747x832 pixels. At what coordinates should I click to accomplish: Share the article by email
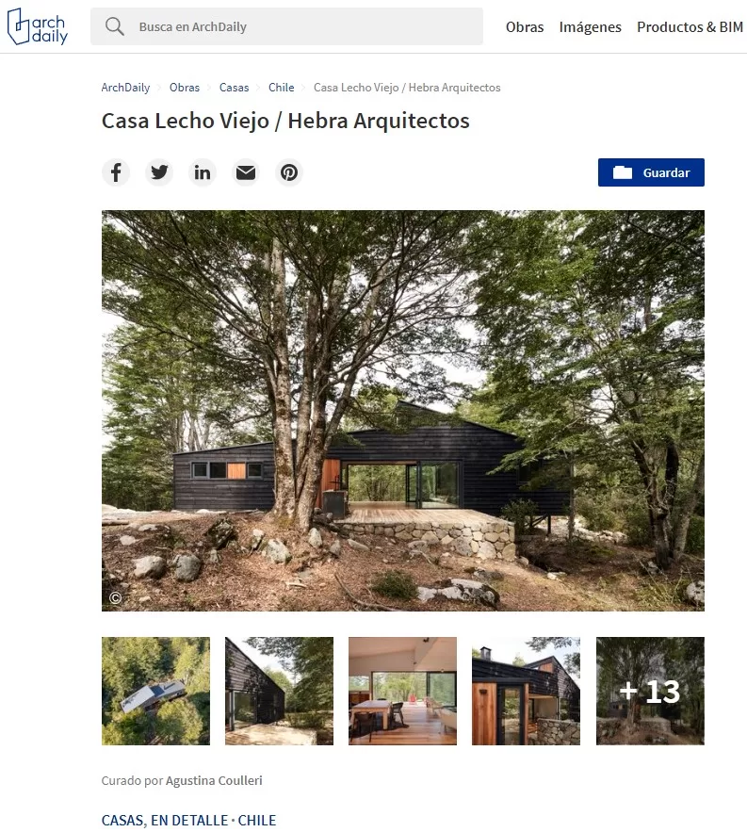pyautogui.click(x=246, y=172)
